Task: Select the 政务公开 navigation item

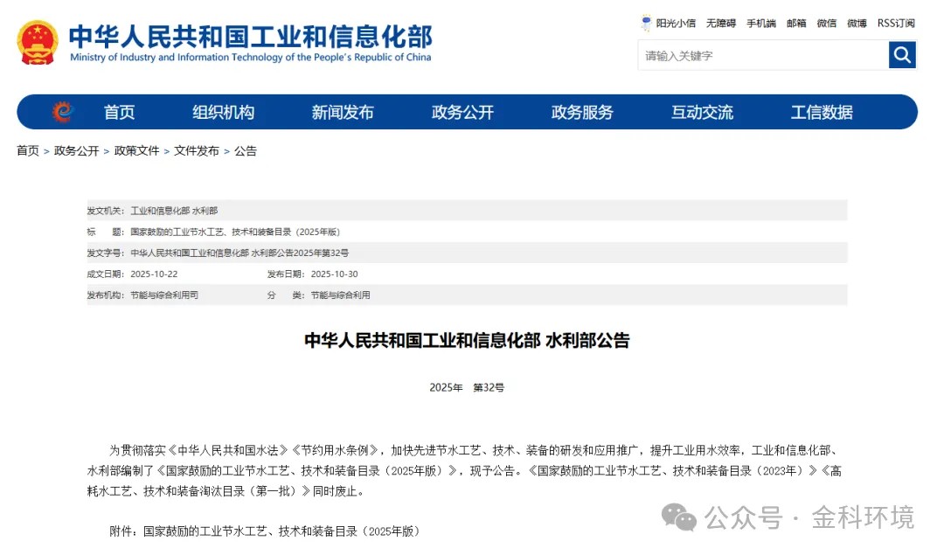Action: click(462, 112)
